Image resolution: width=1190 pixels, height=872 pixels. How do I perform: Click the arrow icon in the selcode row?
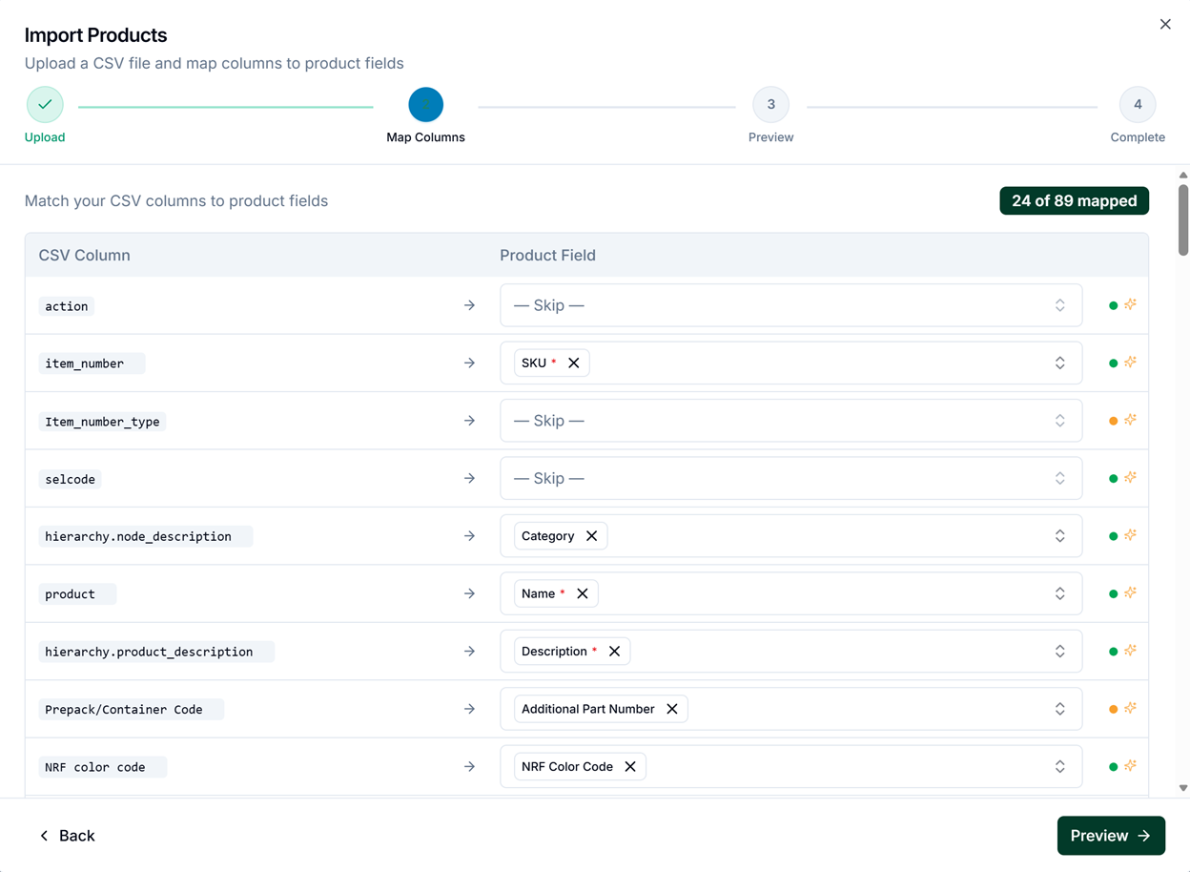tap(469, 478)
